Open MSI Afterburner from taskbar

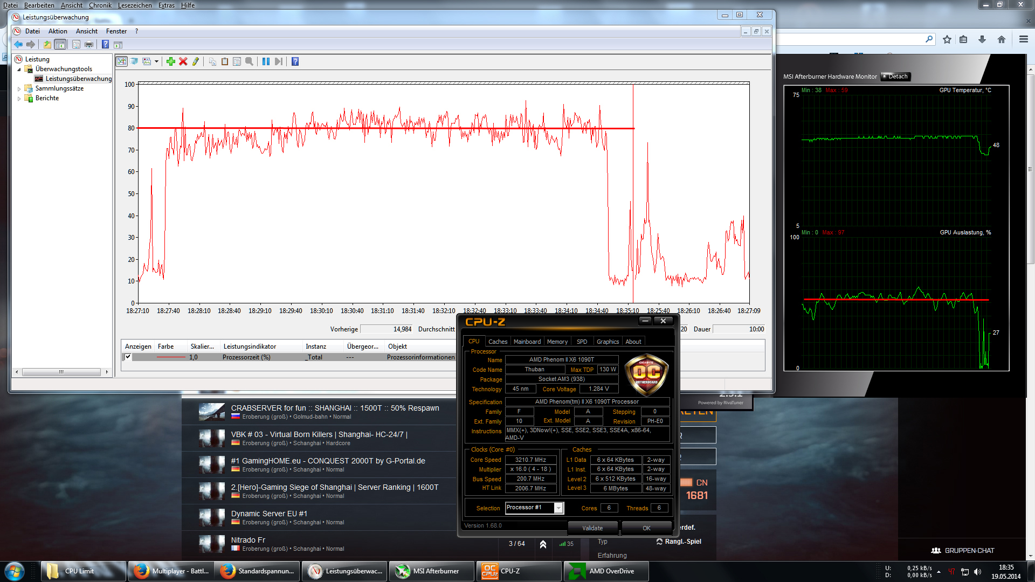point(432,571)
